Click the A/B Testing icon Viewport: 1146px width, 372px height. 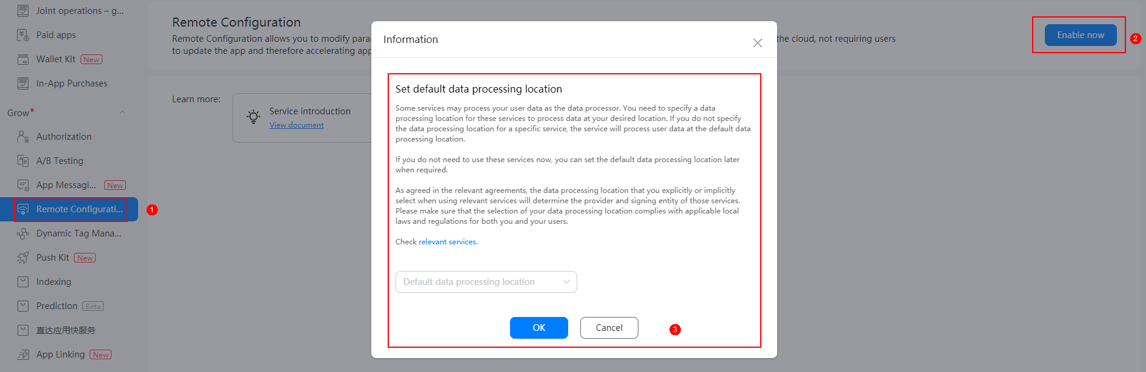pyautogui.click(x=23, y=161)
